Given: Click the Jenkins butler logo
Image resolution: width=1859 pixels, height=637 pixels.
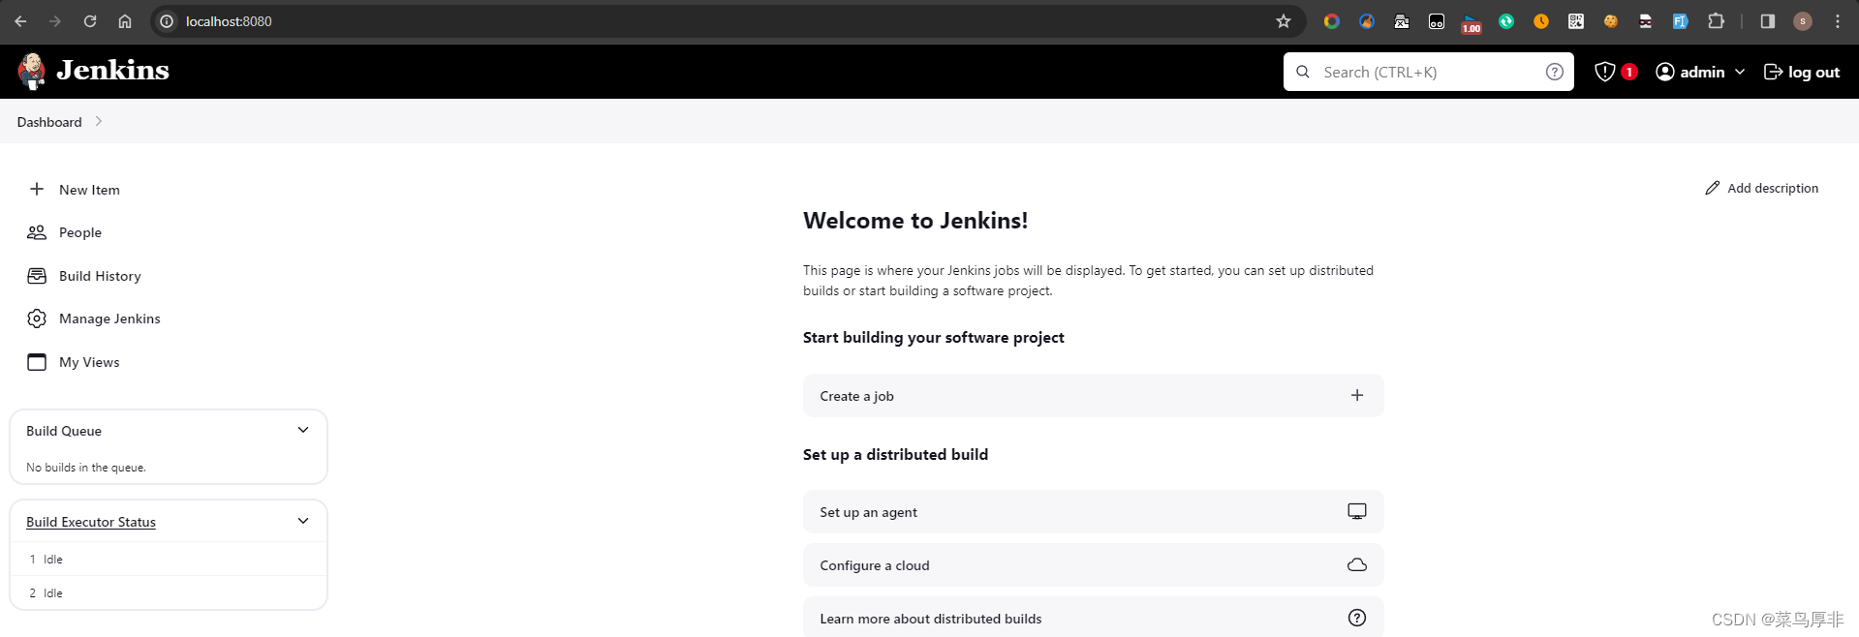Looking at the screenshot, I should tap(32, 72).
